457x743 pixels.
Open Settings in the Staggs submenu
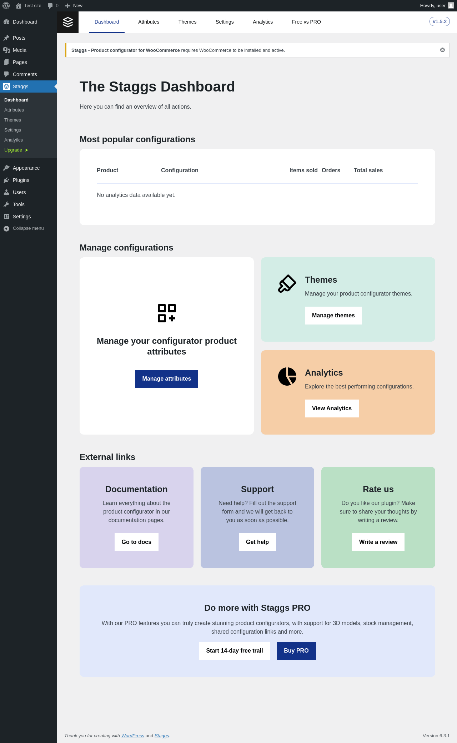[x=13, y=130]
